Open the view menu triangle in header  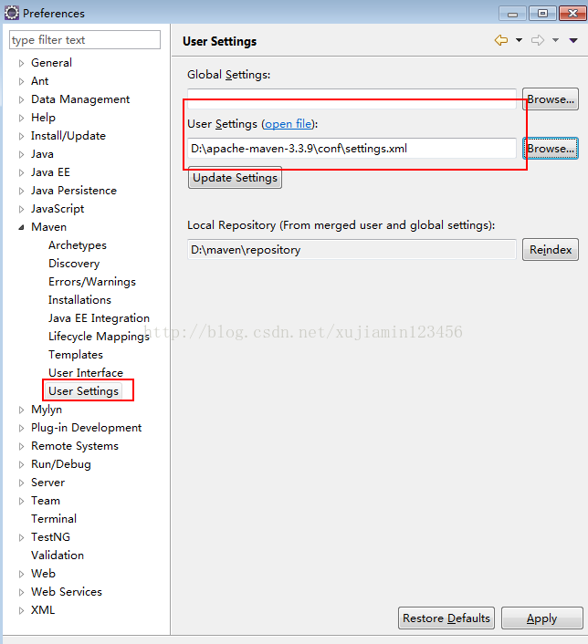click(x=573, y=40)
